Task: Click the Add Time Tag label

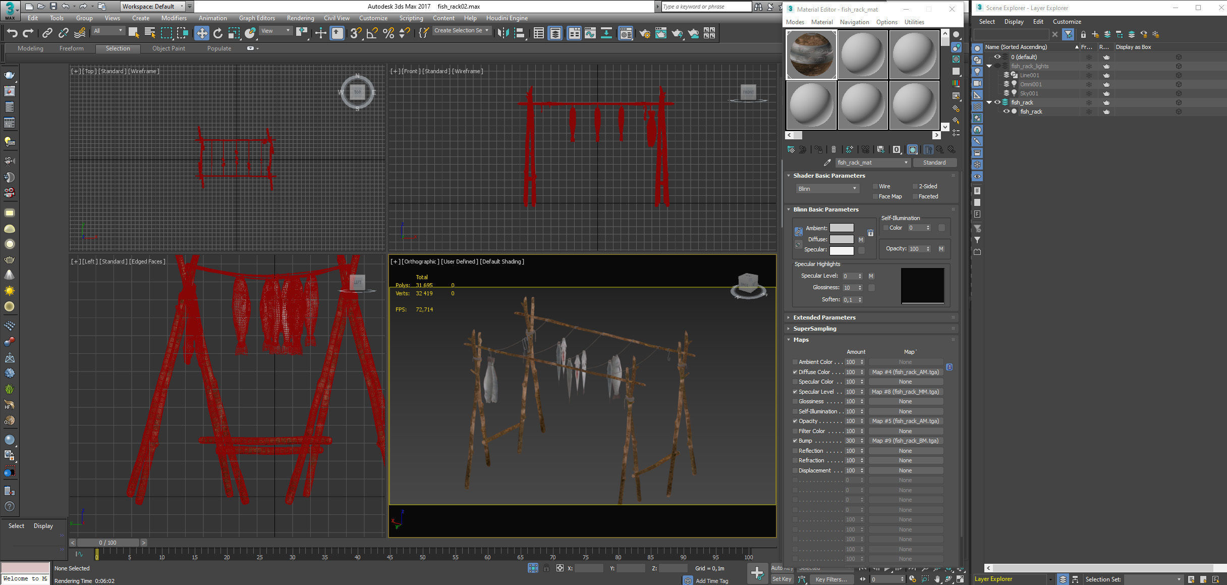Action: coord(712,581)
